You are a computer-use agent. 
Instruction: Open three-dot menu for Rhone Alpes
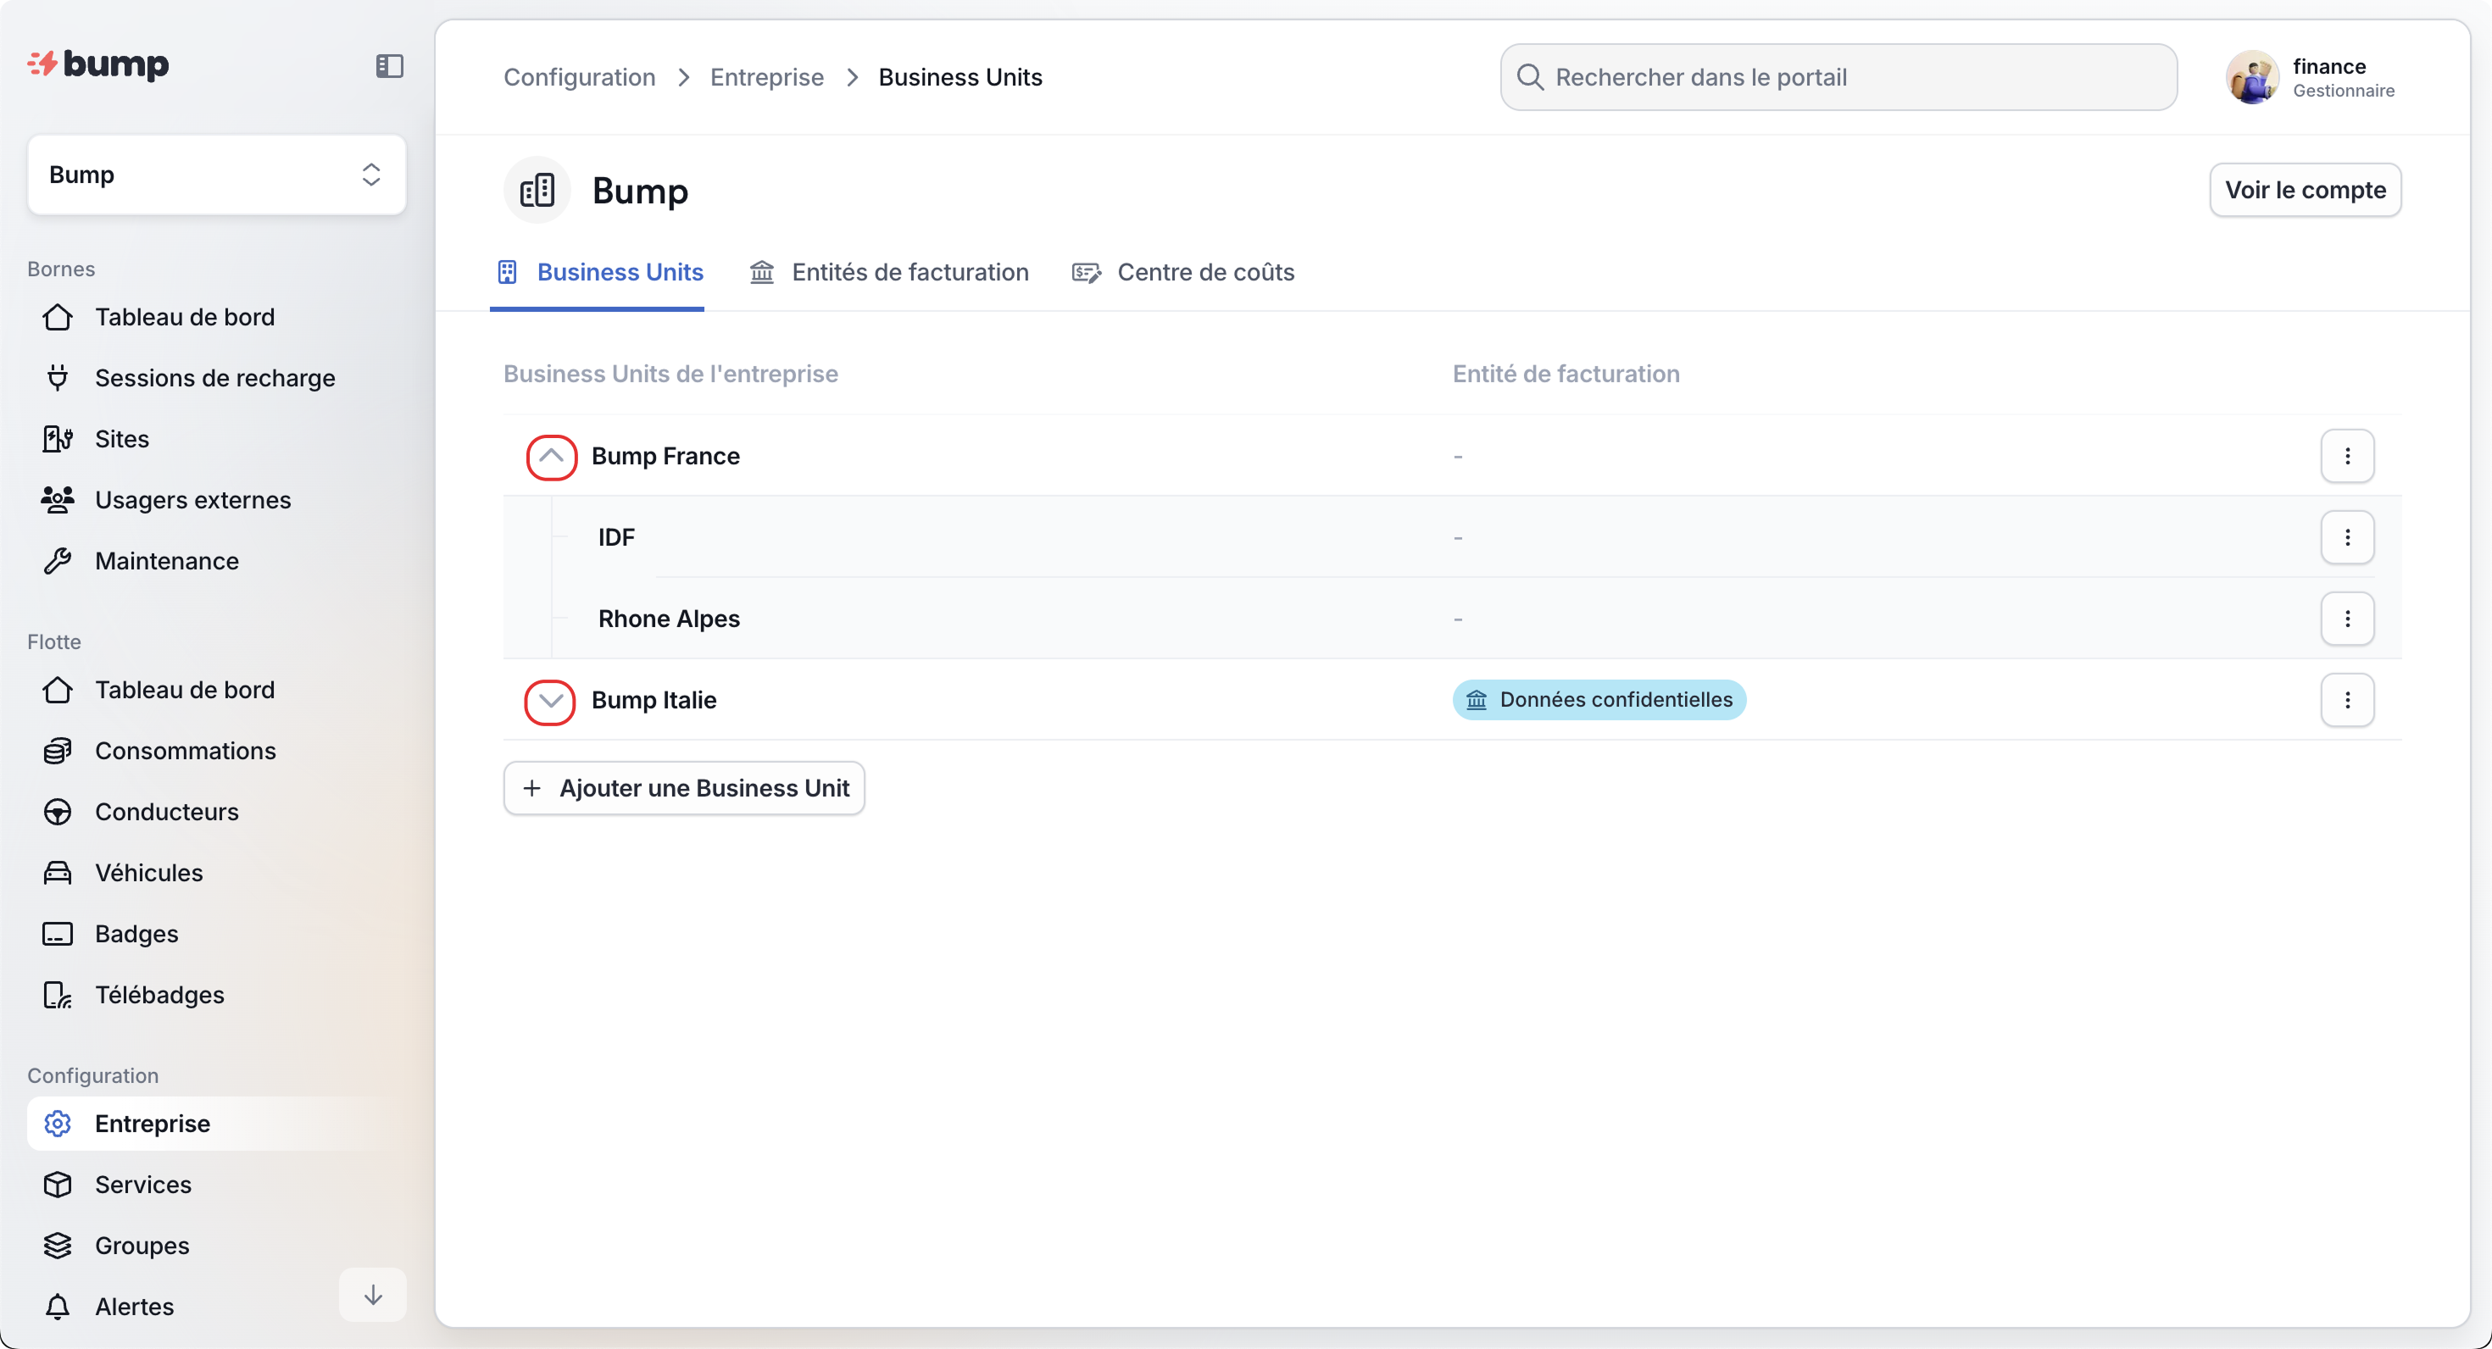pos(2347,618)
